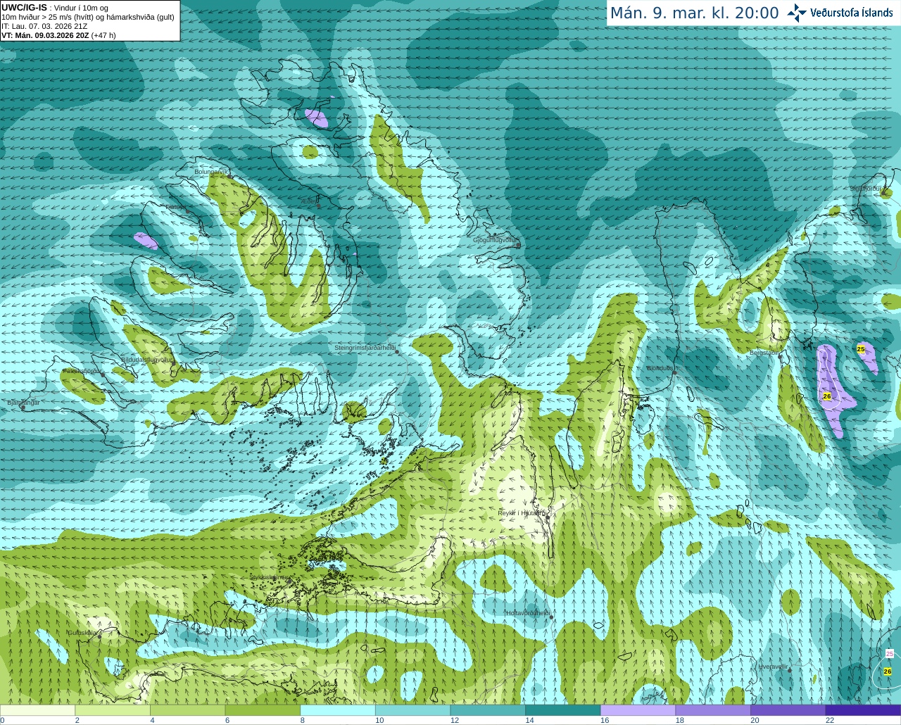
Task: Click the legend value 22
Action: pyautogui.click(x=830, y=720)
